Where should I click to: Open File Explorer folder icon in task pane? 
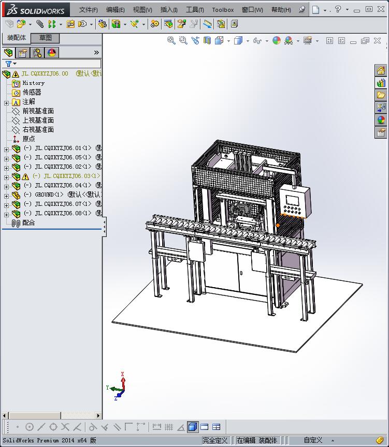[381, 95]
